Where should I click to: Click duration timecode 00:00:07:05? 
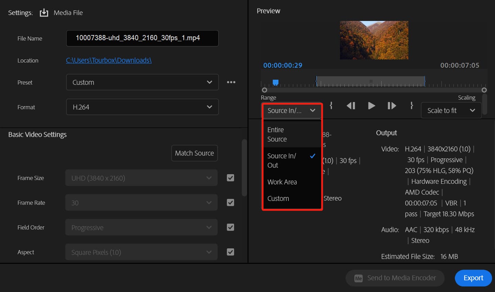460,65
